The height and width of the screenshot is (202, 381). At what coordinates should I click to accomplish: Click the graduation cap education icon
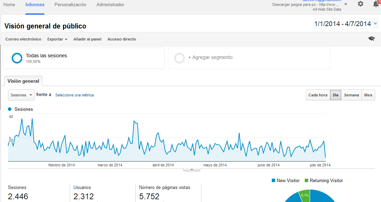tap(371, 38)
